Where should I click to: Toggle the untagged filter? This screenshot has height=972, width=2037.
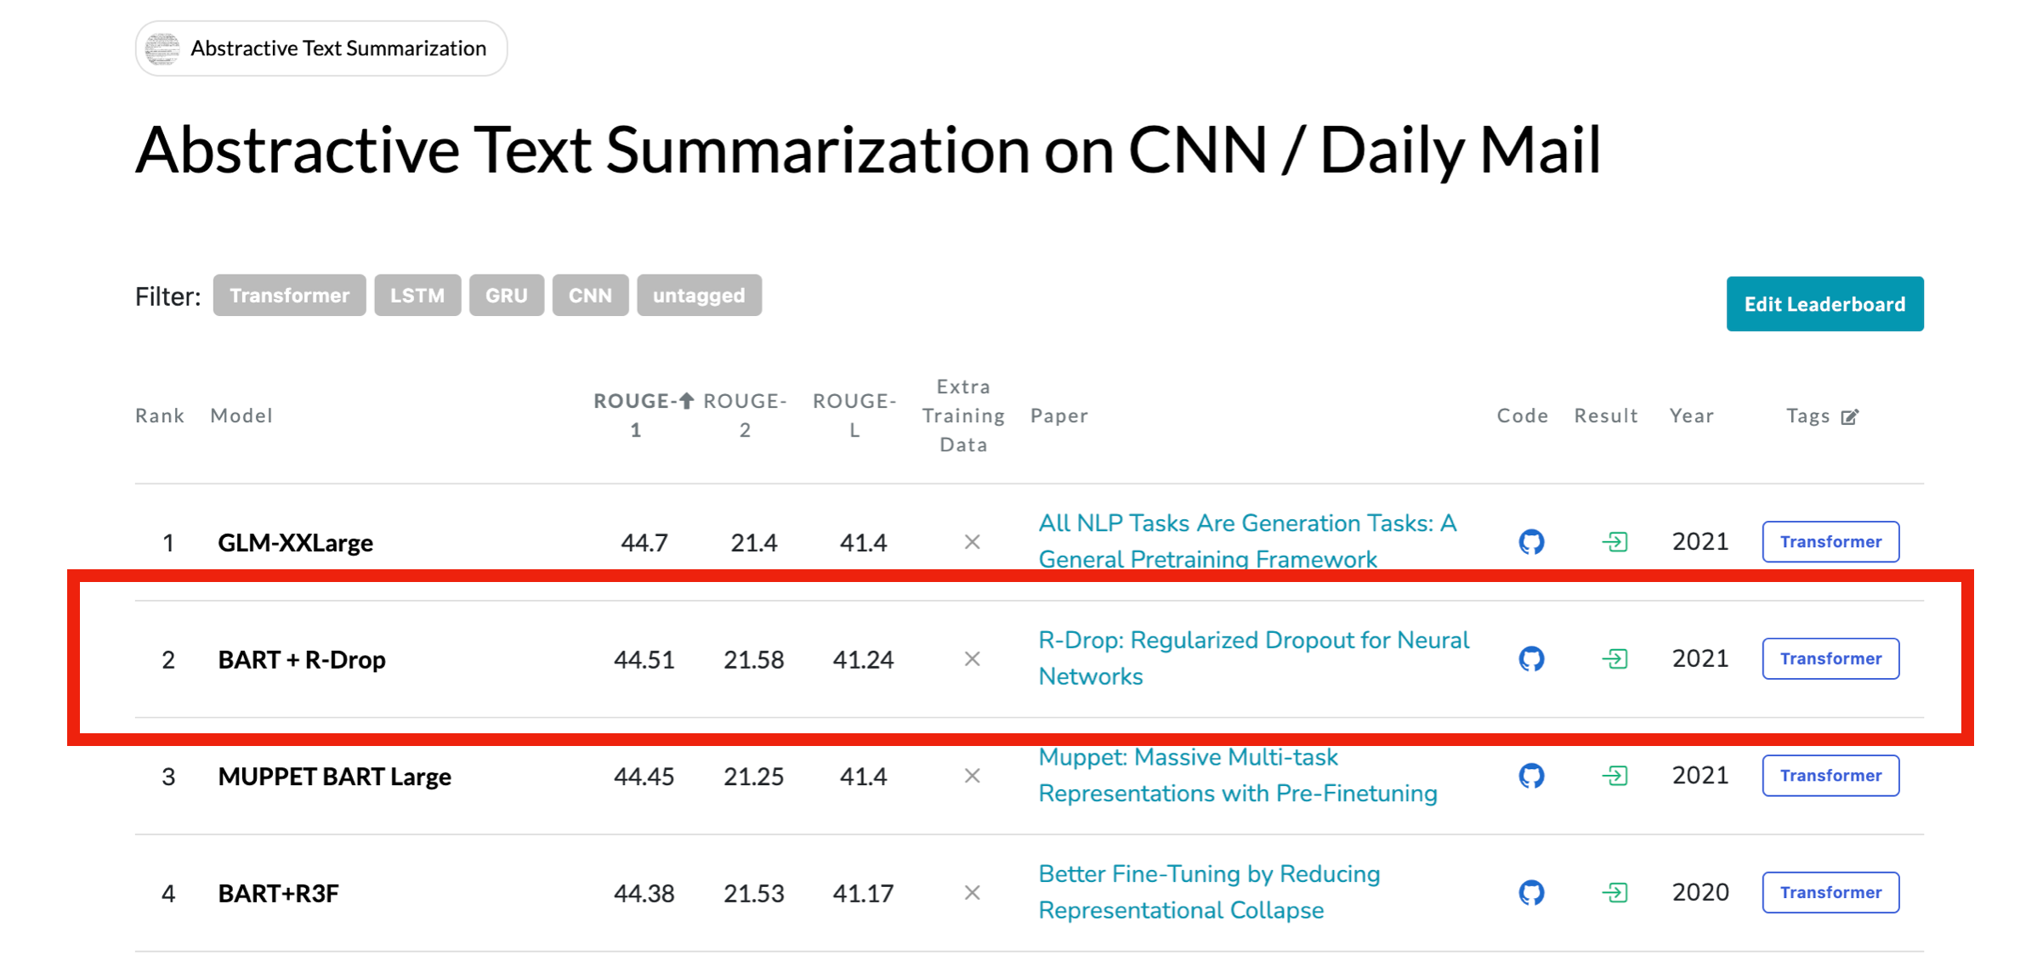click(699, 296)
